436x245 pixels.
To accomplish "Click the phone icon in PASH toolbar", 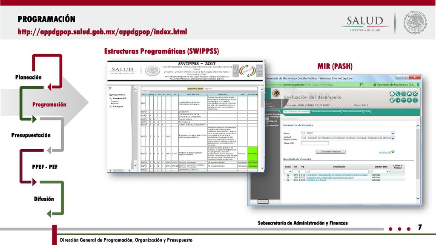I will [x=398, y=94].
